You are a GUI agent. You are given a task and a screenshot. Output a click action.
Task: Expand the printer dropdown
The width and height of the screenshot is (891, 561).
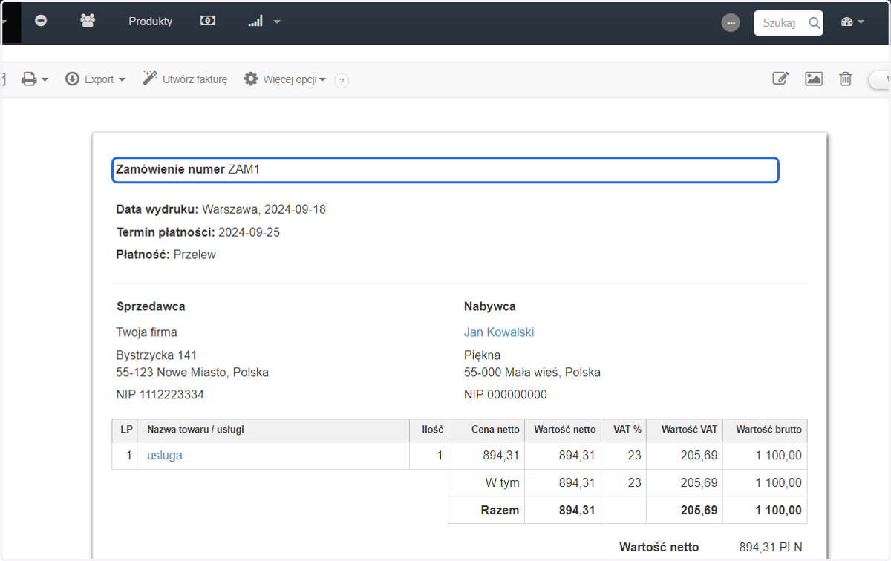[x=34, y=79]
